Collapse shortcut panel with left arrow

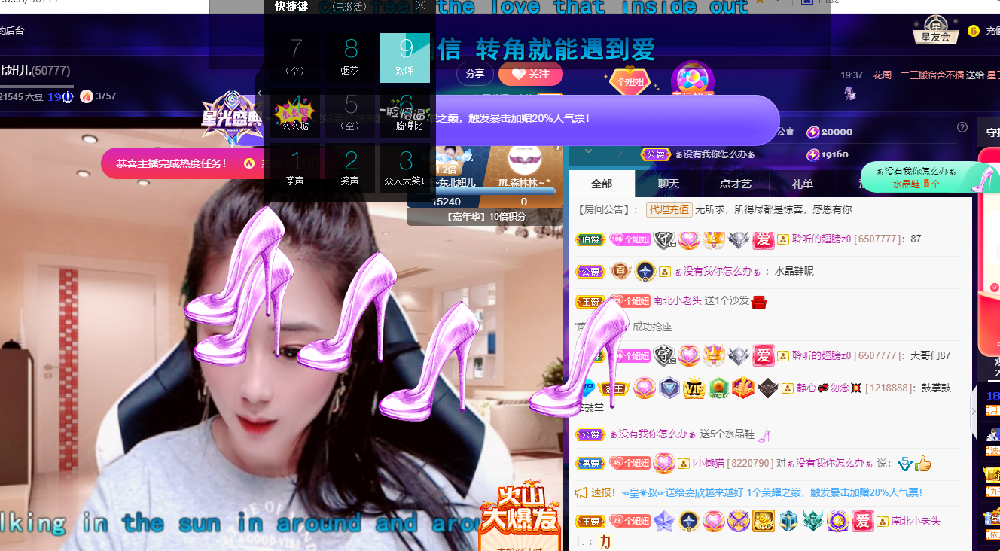click(x=260, y=93)
